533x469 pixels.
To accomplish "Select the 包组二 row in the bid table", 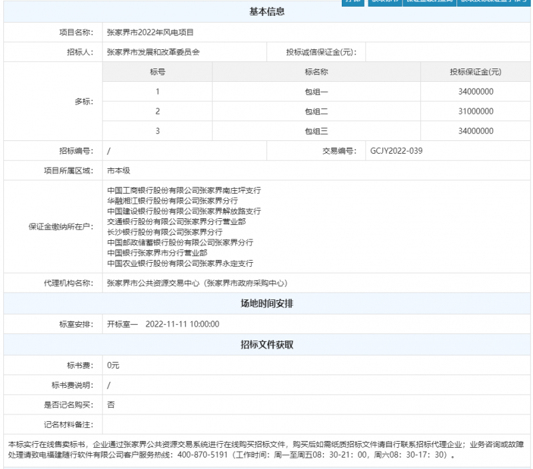I will point(316,111).
